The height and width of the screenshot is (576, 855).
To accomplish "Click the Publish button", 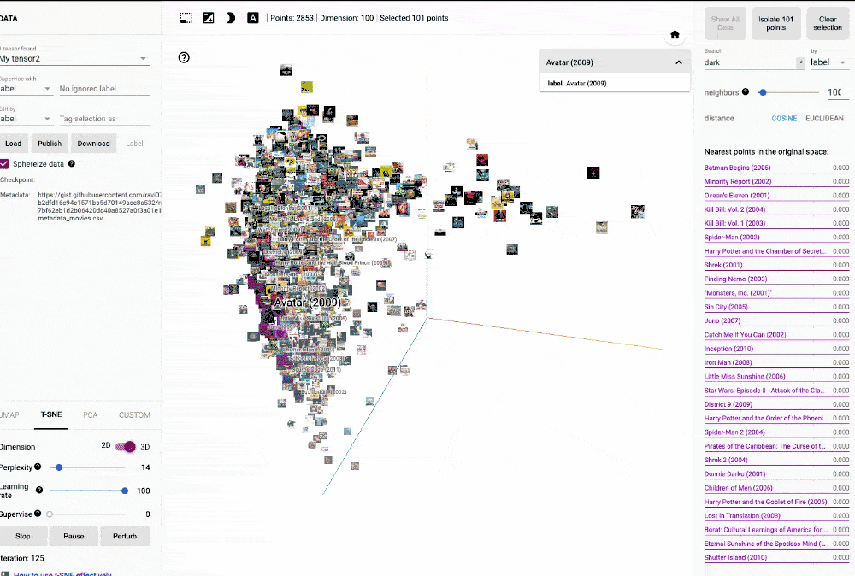I will point(50,144).
